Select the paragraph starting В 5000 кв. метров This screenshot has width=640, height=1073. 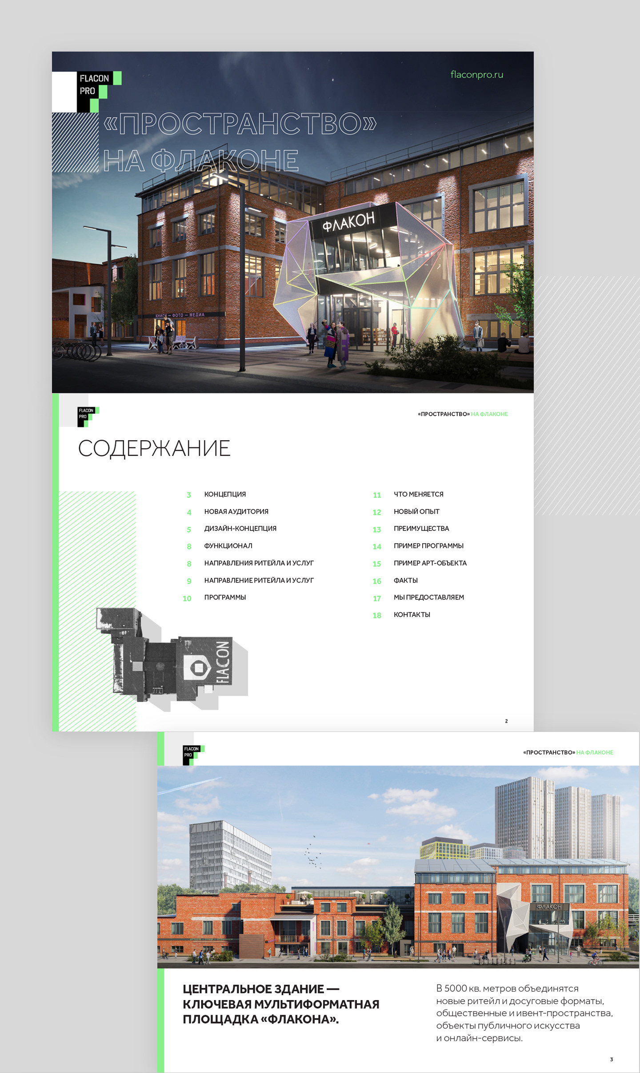[524, 1013]
